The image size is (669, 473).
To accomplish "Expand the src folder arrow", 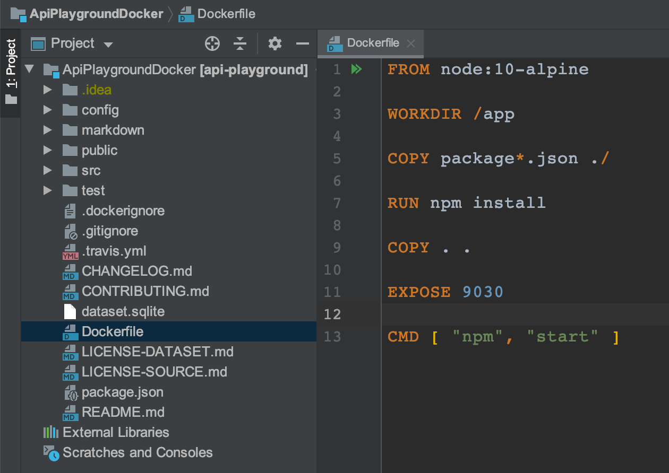I will pyautogui.click(x=48, y=171).
